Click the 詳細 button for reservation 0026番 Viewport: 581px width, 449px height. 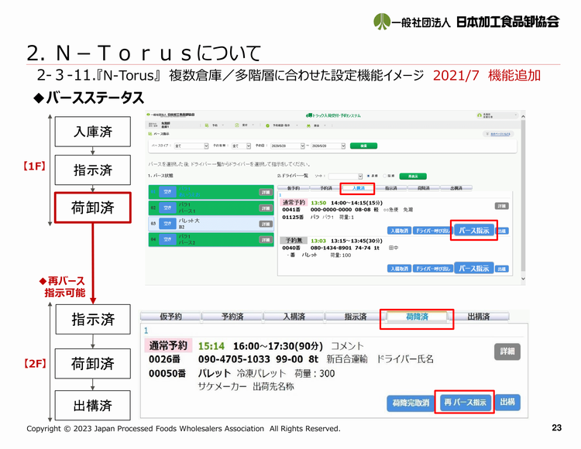(507, 351)
